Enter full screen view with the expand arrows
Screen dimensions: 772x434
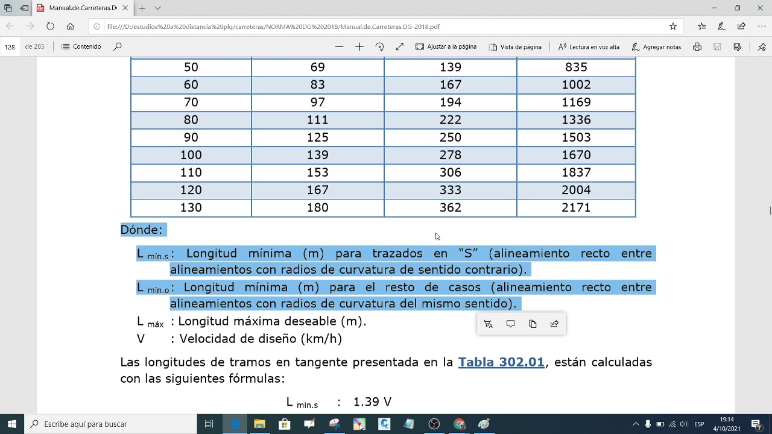399,46
